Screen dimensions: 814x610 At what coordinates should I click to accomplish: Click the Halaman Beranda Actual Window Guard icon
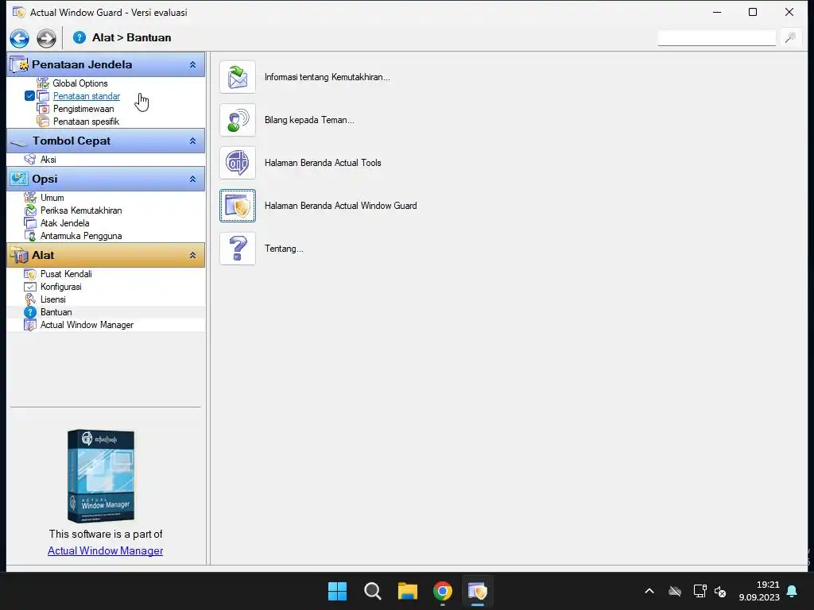tap(238, 206)
